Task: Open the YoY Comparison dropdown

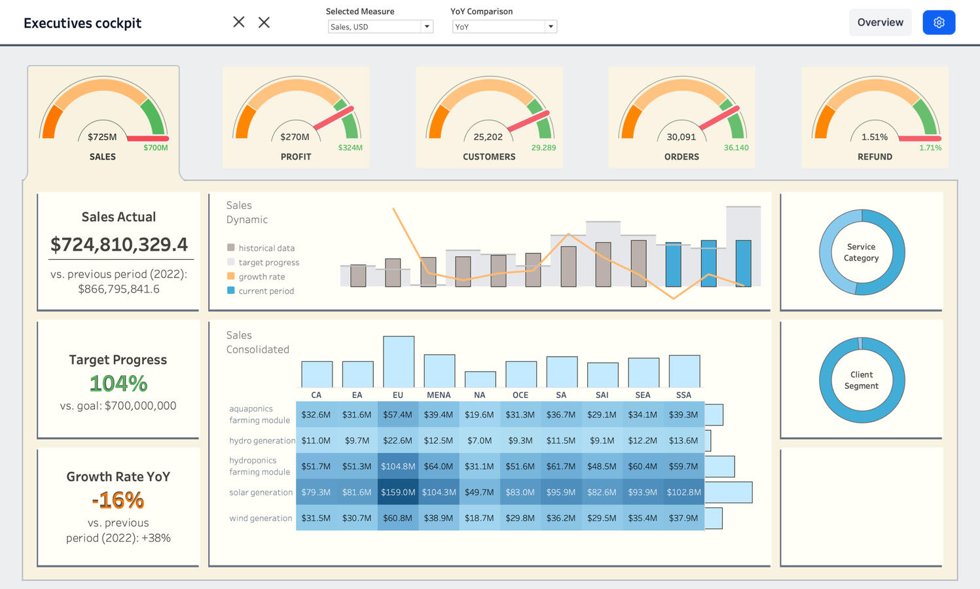Action: pos(504,27)
